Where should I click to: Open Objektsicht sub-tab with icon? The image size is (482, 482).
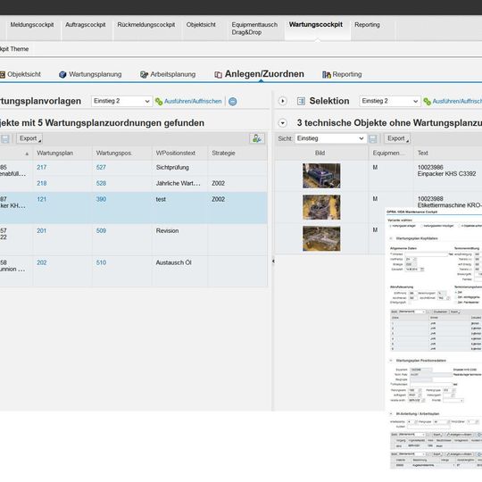click(x=21, y=74)
